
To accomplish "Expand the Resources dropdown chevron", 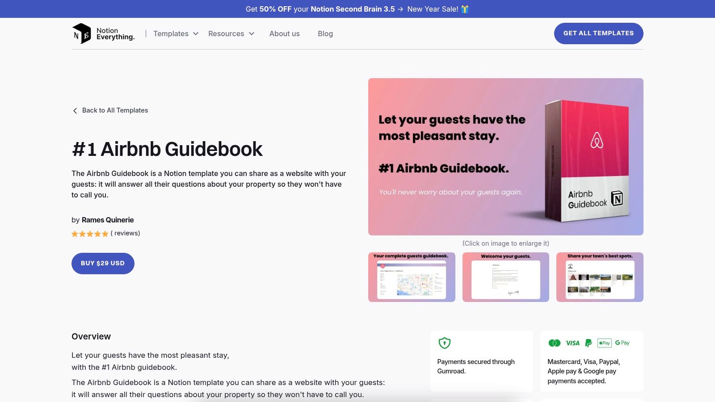I will point(252,33).
